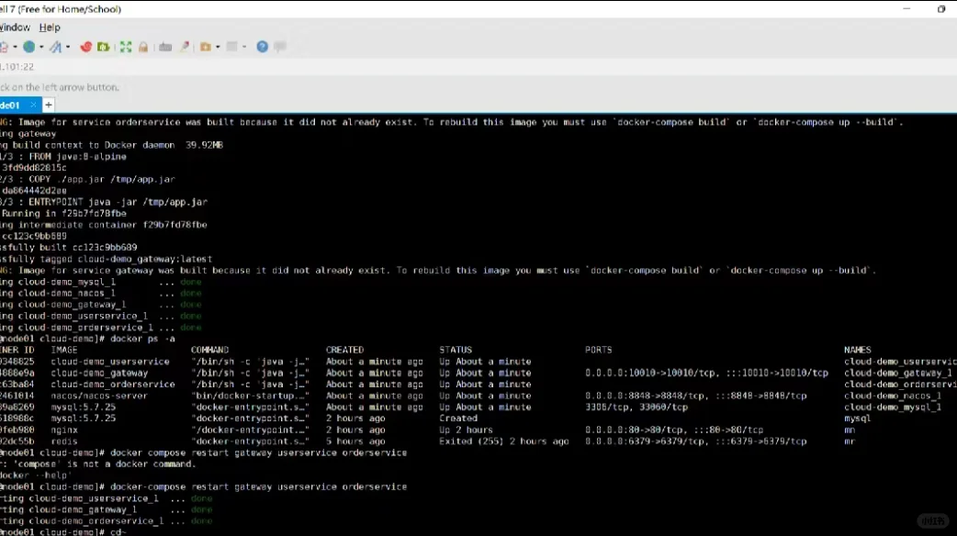Click the COMMAND column header
The height and width of the screenshot is (536, 957).
point(210,350)
